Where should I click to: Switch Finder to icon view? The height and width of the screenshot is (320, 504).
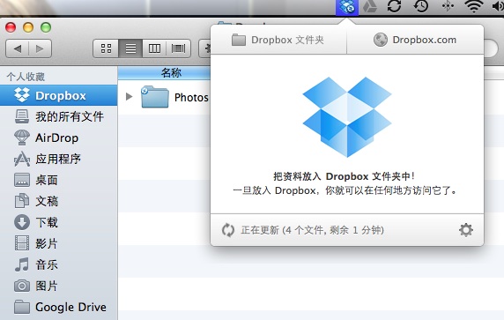[x=106, y=48]
